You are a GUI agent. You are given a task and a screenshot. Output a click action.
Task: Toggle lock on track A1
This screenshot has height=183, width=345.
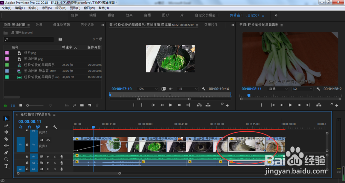pos(27,157)
